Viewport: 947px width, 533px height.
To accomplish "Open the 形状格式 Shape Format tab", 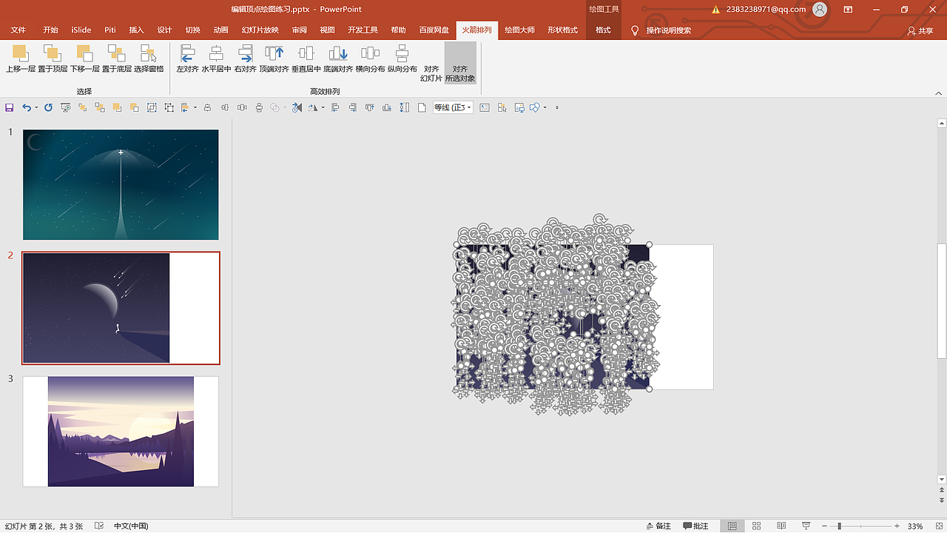I will (562, 30).
